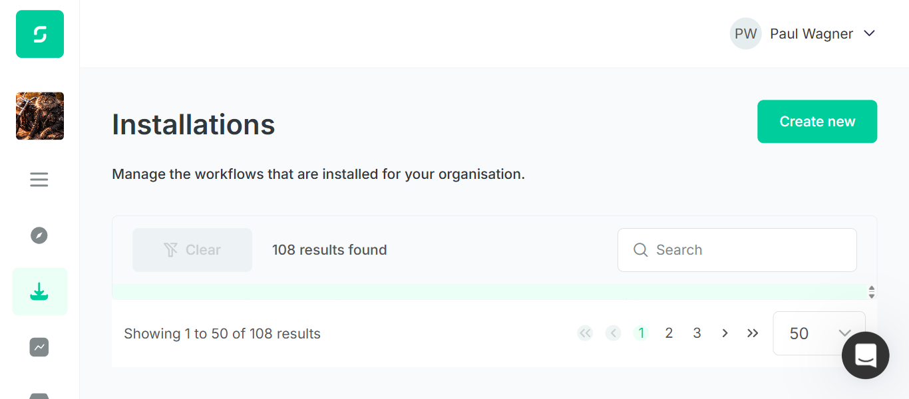
Task: Open the compass explore icon in sidebar
Action: [39, 235]
